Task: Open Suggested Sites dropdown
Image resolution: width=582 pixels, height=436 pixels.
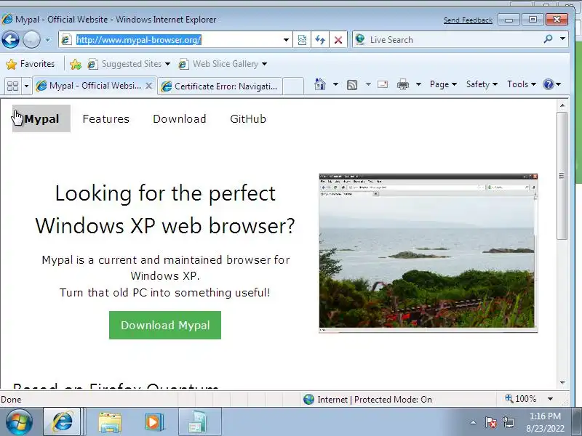Action: click(129, 64)
